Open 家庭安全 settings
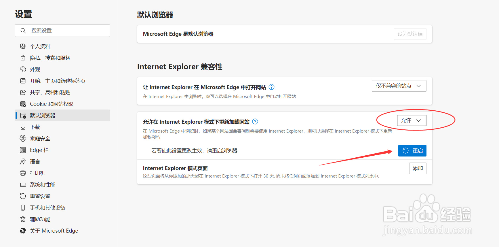 (62, 138)
